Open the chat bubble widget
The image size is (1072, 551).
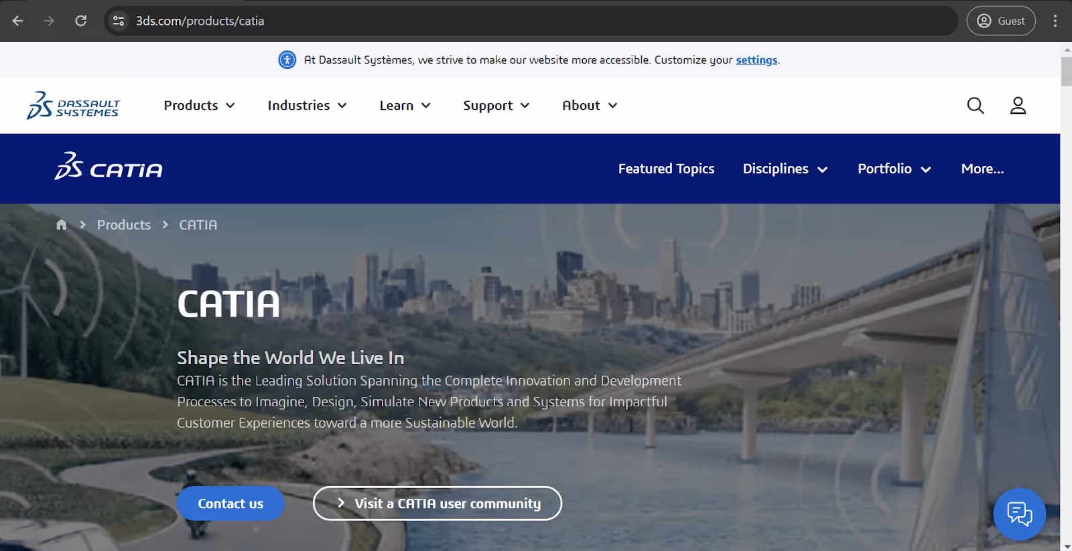pyautogui.click(x=1020, y=514)
